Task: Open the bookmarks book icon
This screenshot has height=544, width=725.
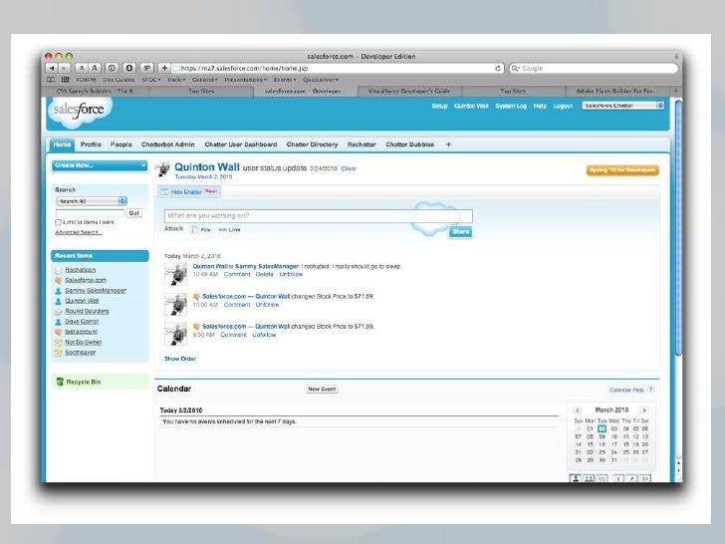Action: [51, 80]
